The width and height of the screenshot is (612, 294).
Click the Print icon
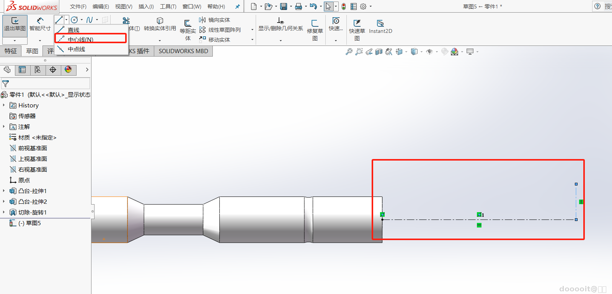[299, 6]
